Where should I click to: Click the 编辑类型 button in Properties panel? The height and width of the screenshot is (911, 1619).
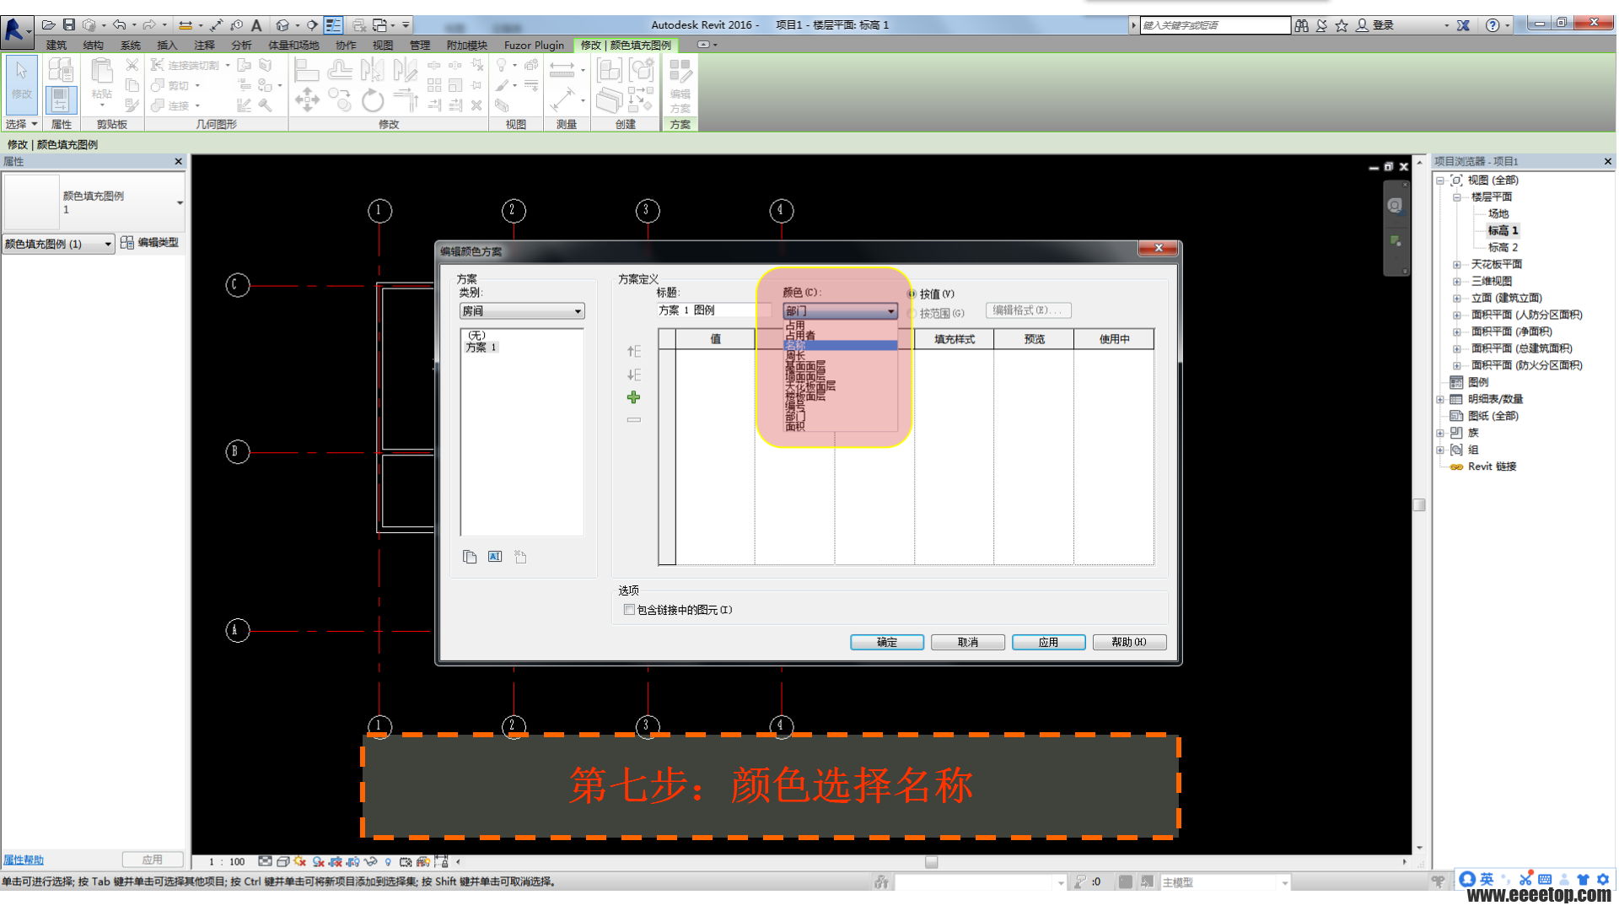tap(150, 243)
